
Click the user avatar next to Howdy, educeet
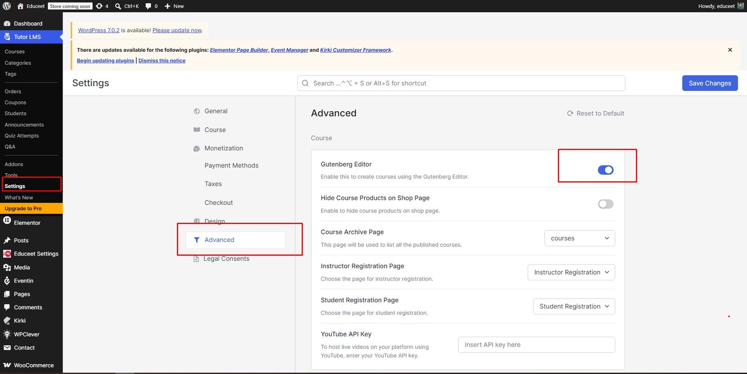coord(740,6)
